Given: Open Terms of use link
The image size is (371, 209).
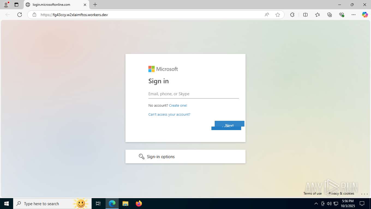Looking at the screenshot, I should [x=313, y=193].
